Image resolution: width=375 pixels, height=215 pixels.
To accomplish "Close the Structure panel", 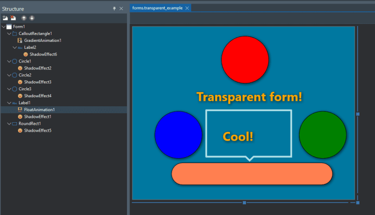I will (x=121, y=8).
